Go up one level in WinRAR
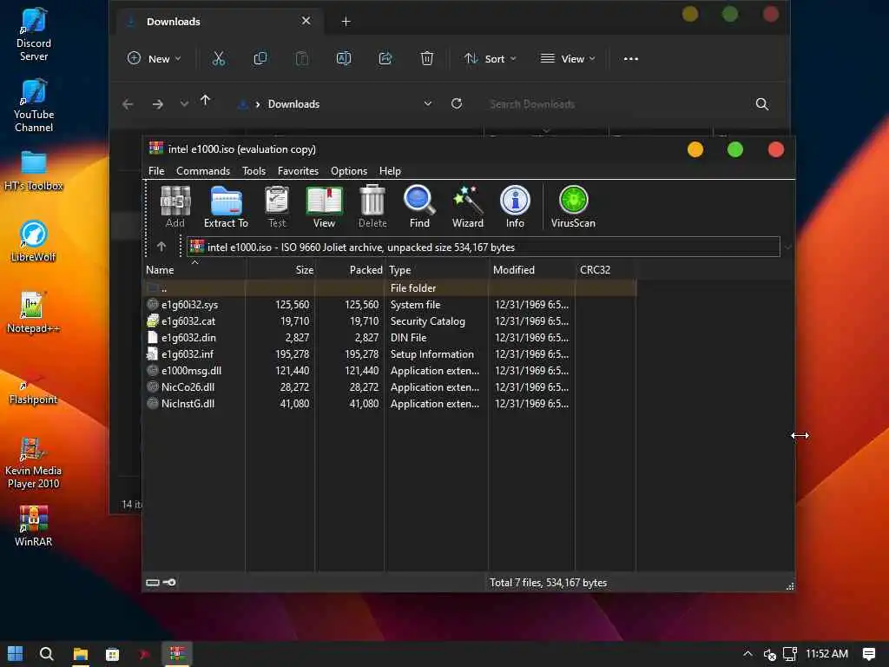Screen dimensions: 889x667 pyautogui.click(x=161, y=247)
